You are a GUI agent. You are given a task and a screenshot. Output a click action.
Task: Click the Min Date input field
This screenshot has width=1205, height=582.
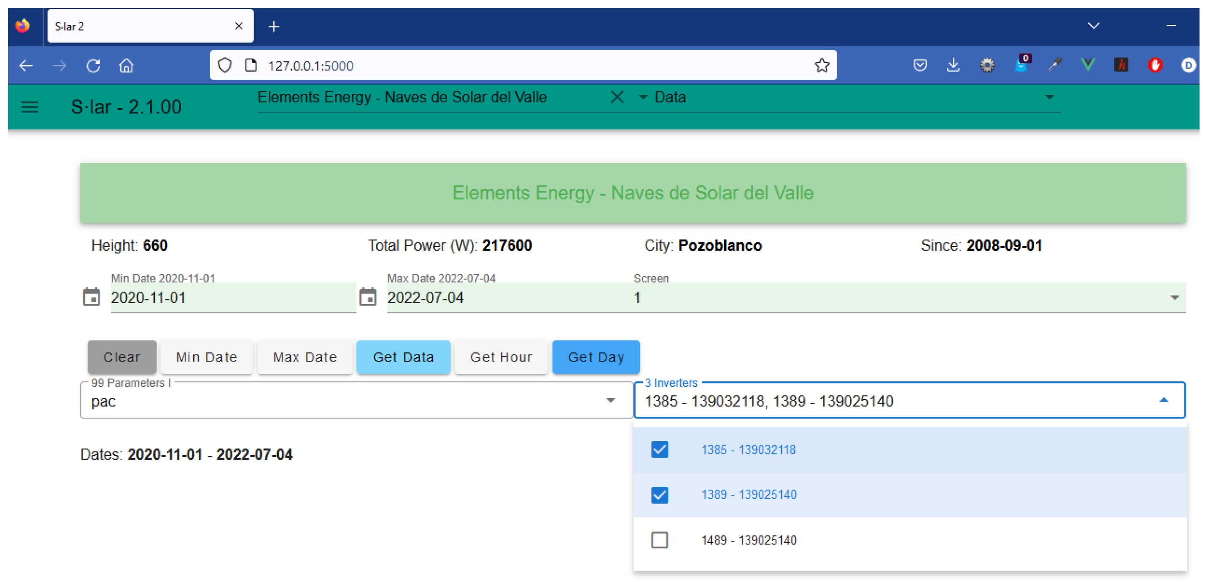pyautogui.click(x=232, y=298)
